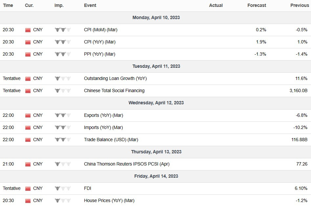The height and width of the screenshot is (206, 311).
Task: Click importance bulls for Thomson Reuters IPSOS PCSI
Action: [x=63, y=164]
